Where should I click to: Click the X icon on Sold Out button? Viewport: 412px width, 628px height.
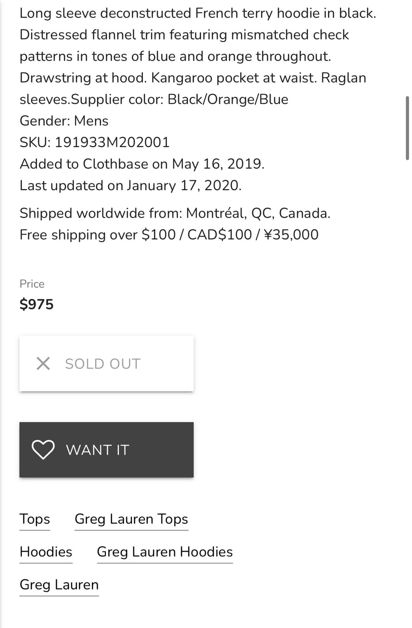[x=43, y=363]
